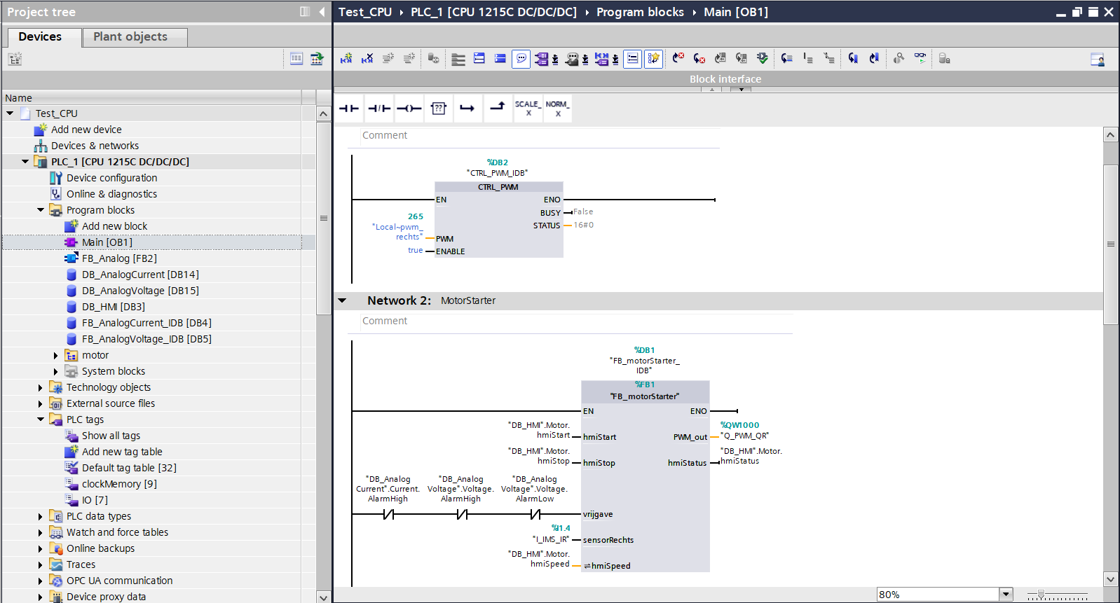Open Device configuration in project tree
The height and width of the screenshot is (603, 1120).
tap(111, 178)
